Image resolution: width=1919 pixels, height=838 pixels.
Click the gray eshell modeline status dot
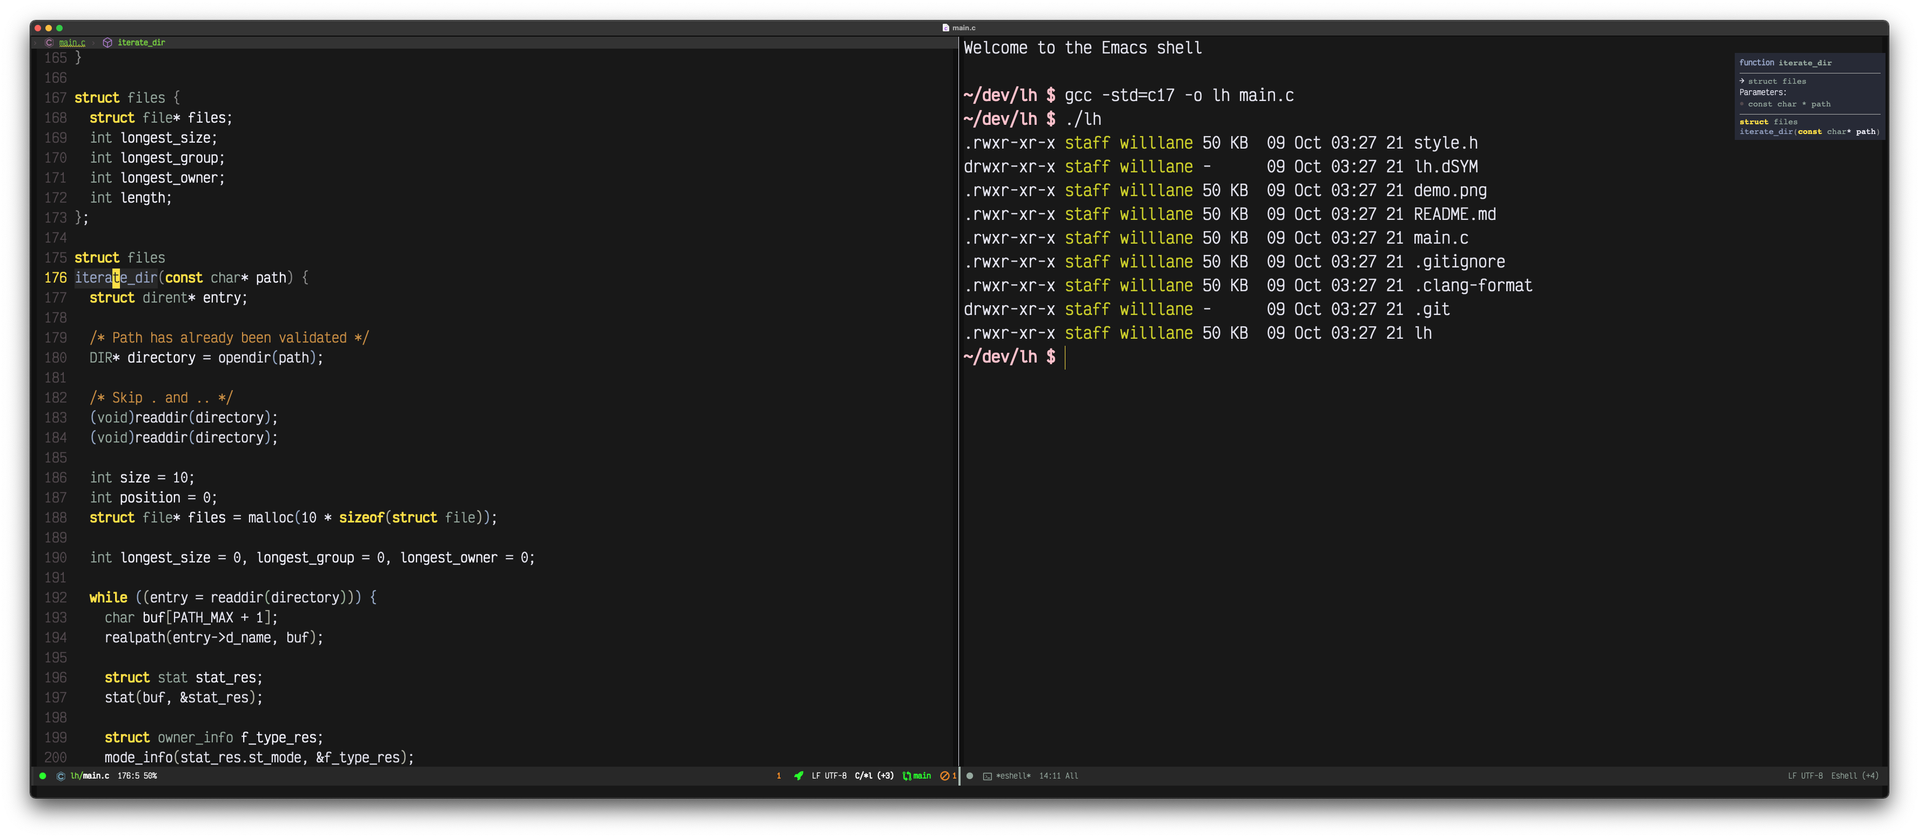970,775
